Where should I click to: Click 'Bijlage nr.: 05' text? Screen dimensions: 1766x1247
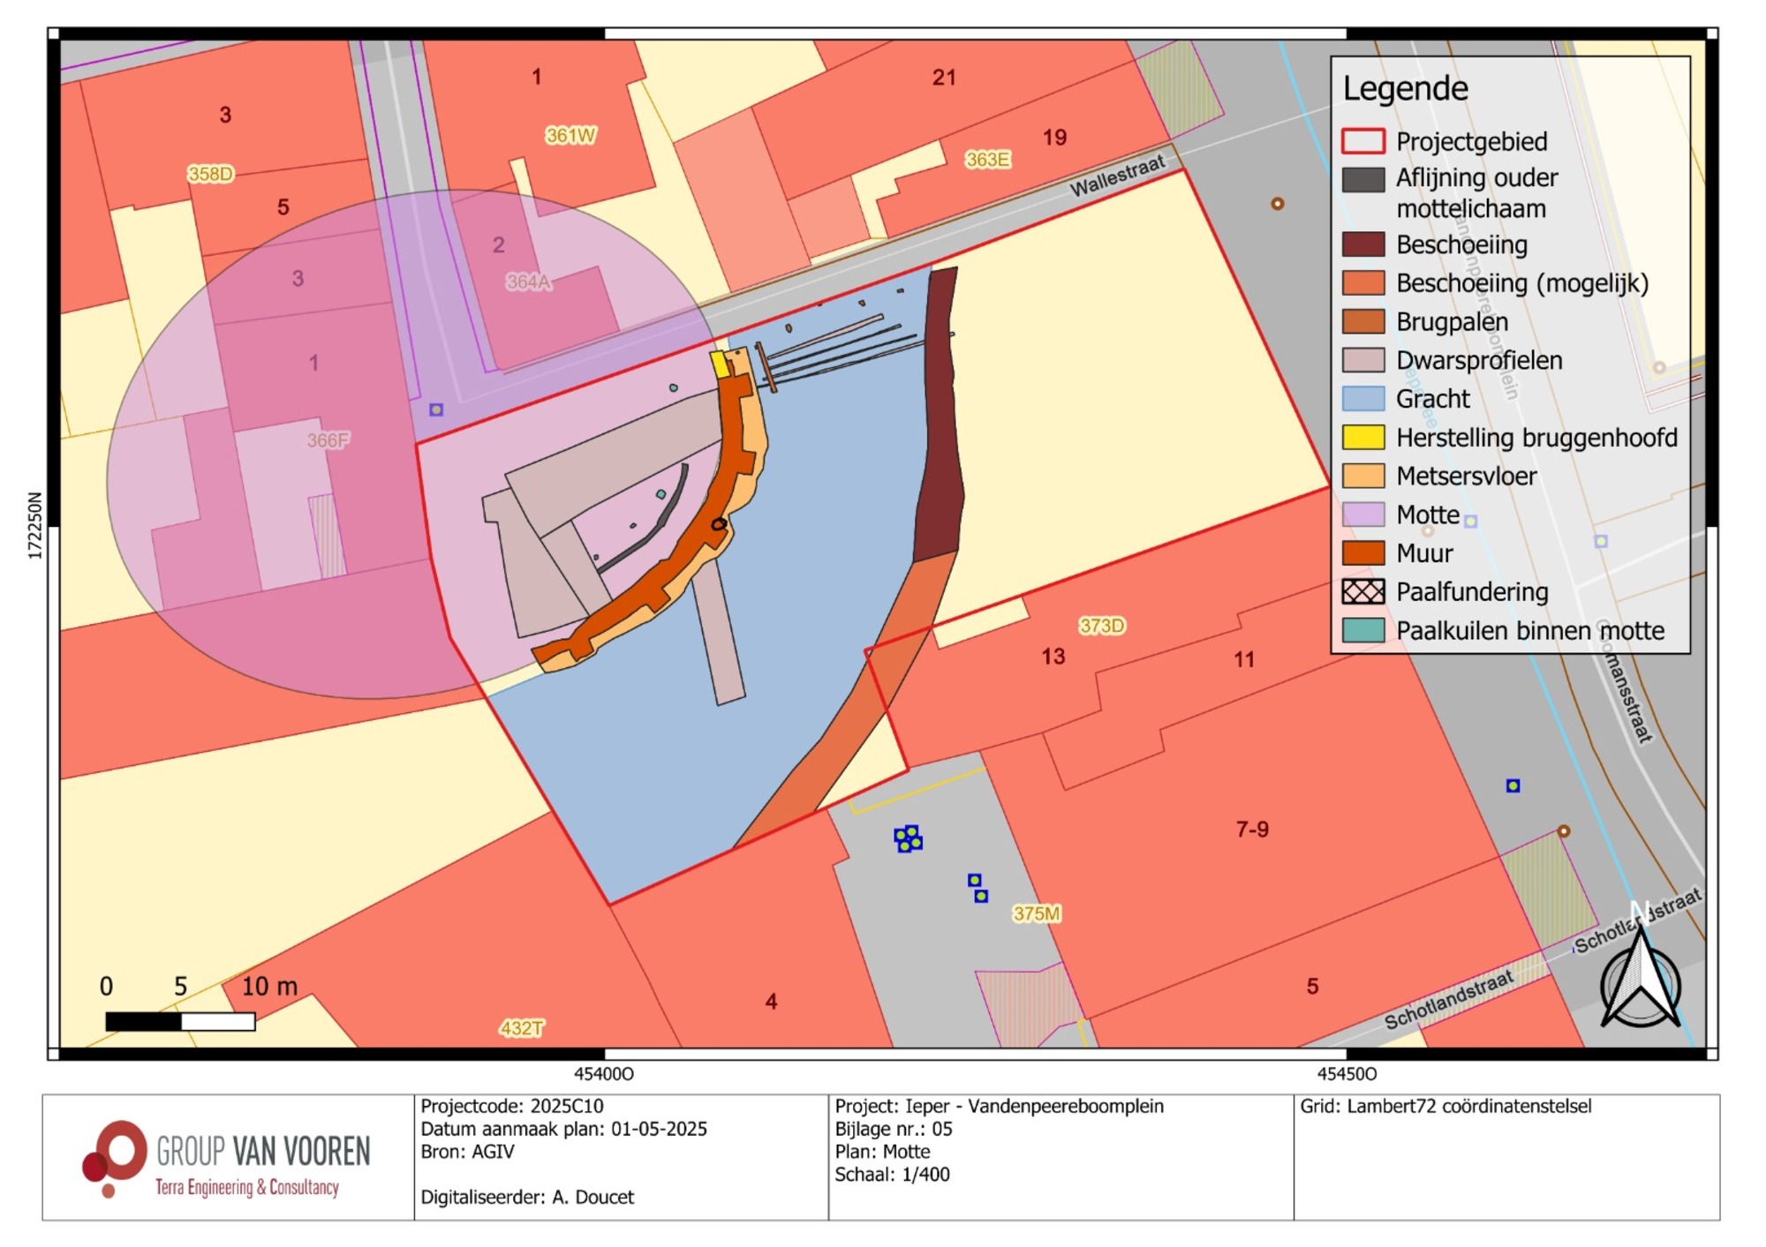[x=894, y=1129]
